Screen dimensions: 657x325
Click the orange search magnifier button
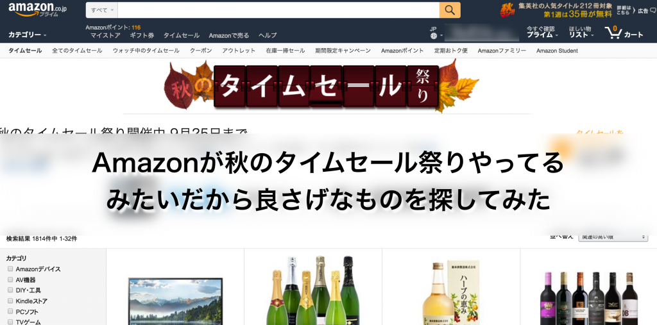tap(450, 10)
